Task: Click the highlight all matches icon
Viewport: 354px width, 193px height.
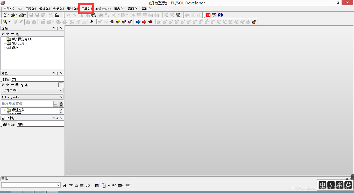Action: 82,185
